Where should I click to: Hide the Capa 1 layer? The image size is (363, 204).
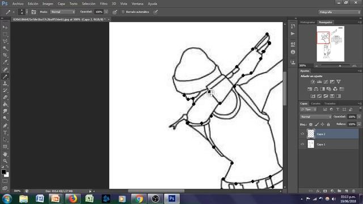pyautogui.click(x=302, y=144)
